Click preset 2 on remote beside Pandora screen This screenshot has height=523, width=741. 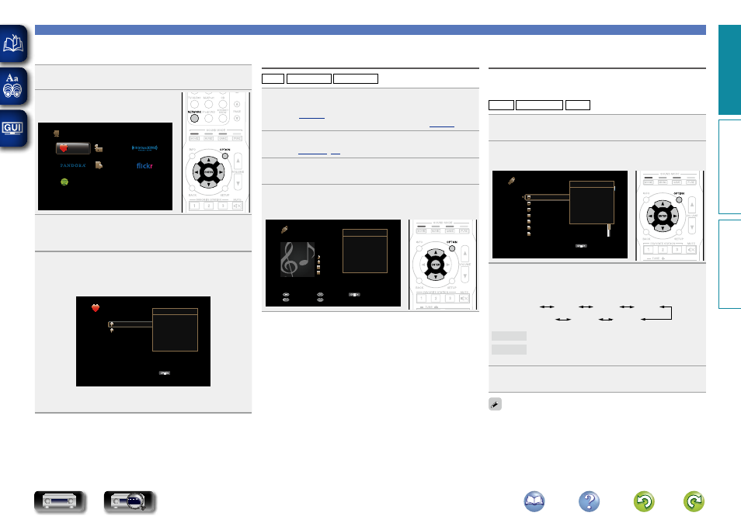click(x=208, y=206)
